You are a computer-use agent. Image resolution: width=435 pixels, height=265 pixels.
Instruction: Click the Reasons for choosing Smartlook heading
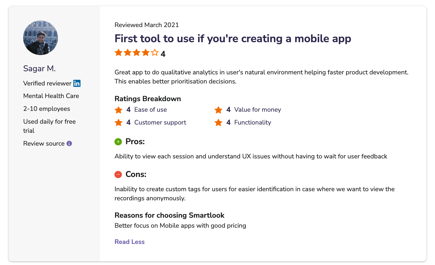coord(170,215)
